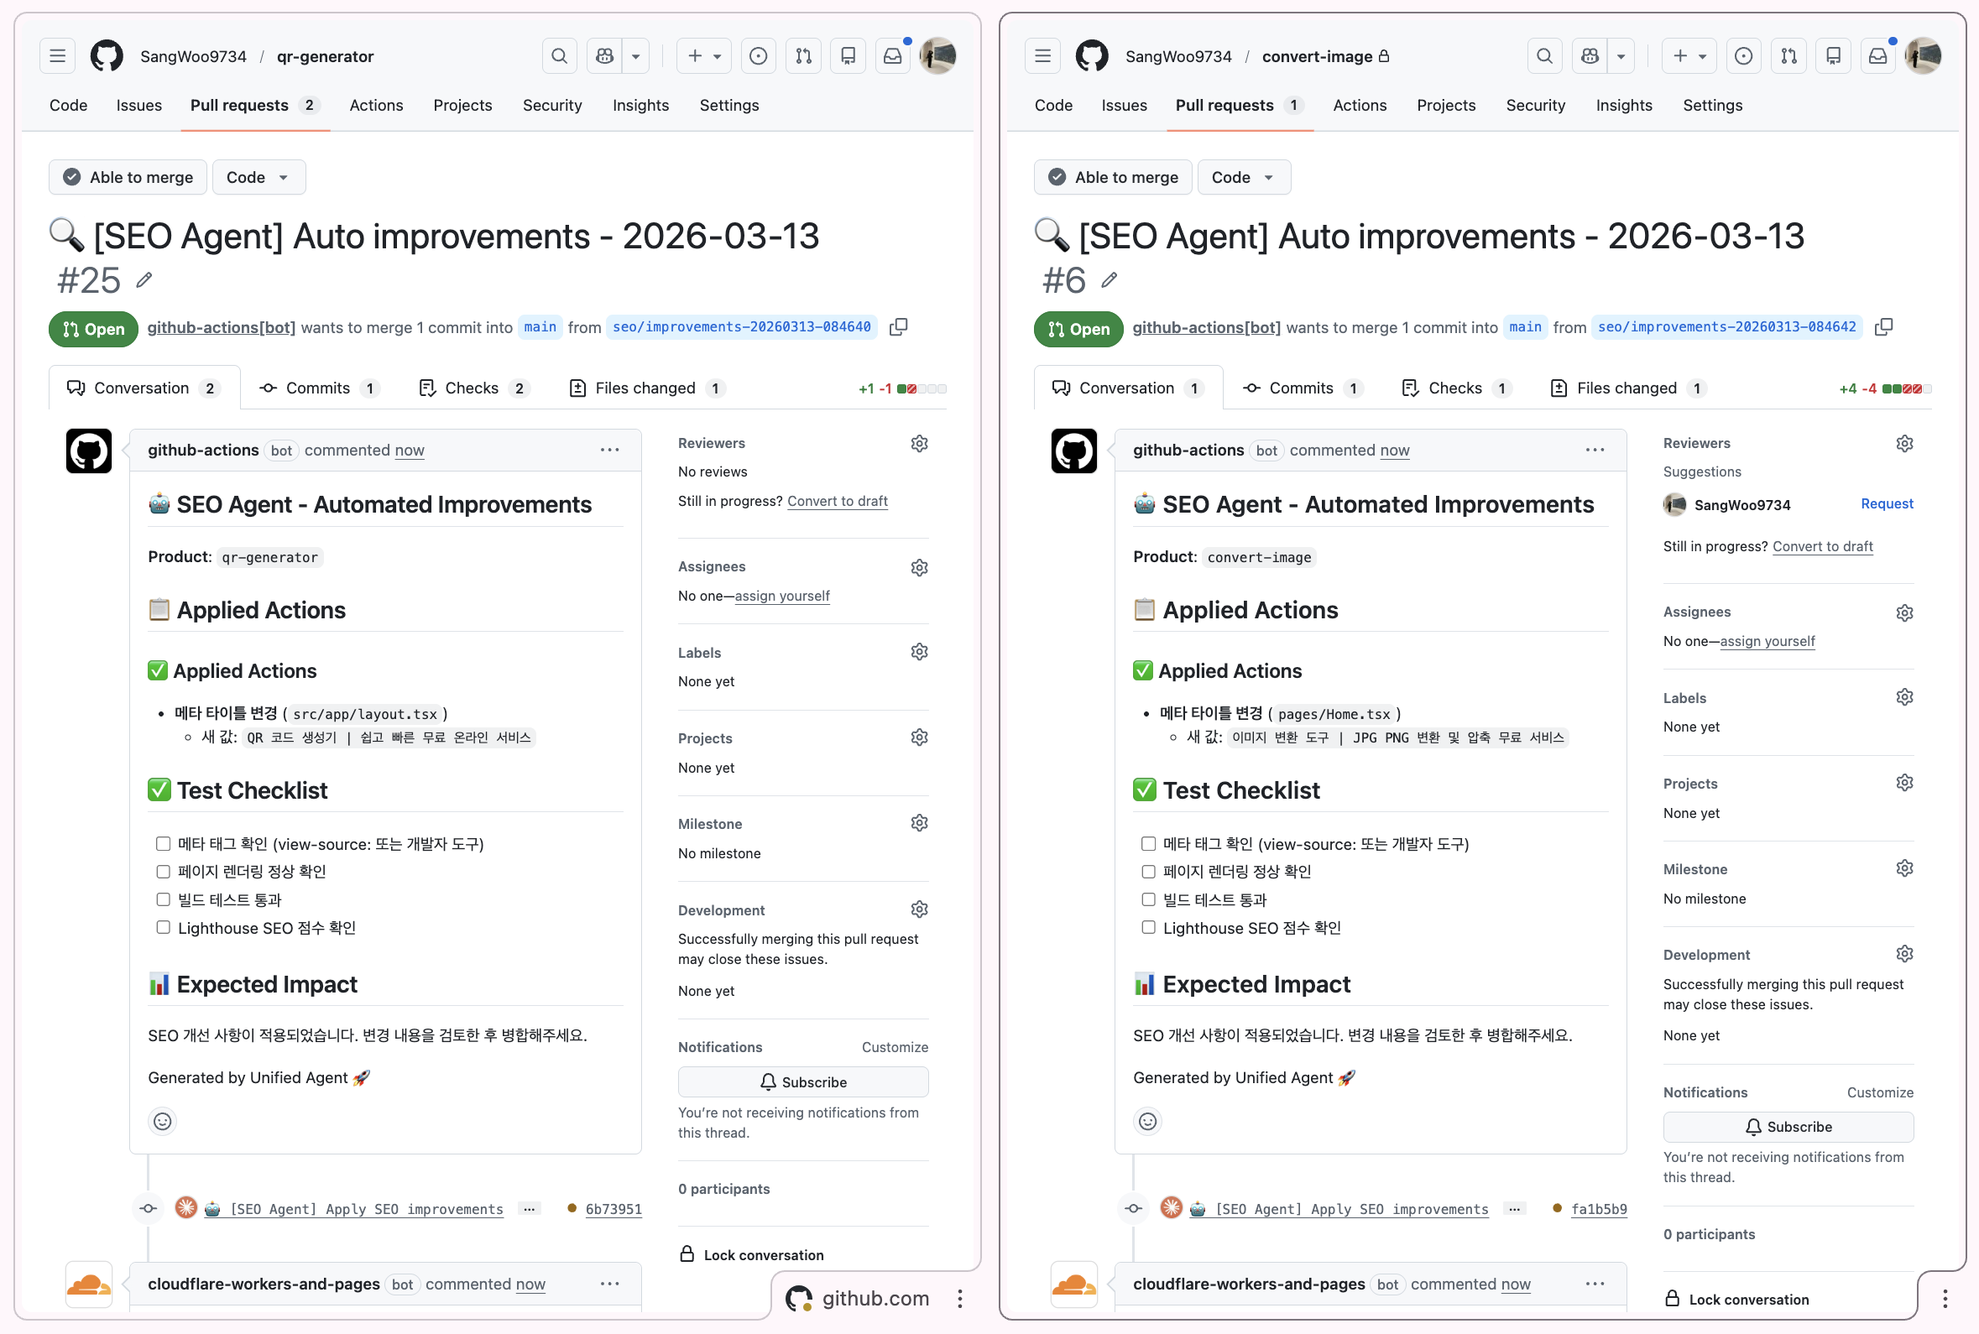The height and width of the screenshot is (1334, 1979).
Task: Open comment options menu on convert-image comment
Action: (x=1595, y=450)
